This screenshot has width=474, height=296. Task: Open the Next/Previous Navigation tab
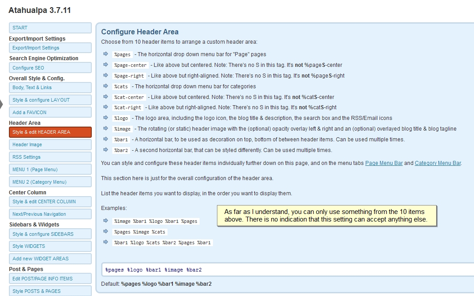click(x=50, y=214)
